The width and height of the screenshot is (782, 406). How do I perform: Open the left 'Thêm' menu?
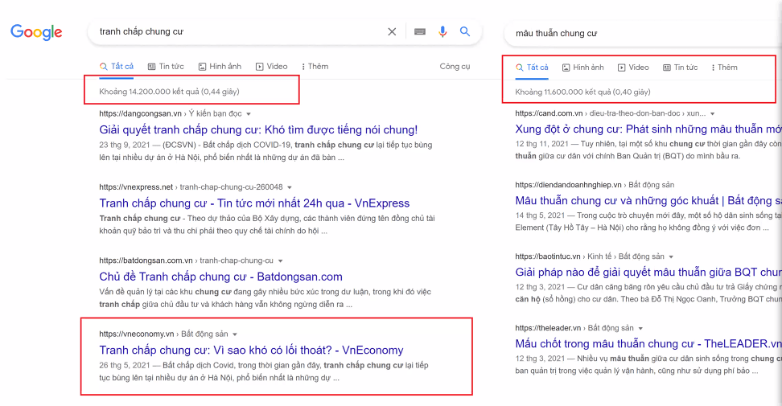coord(315,66)
